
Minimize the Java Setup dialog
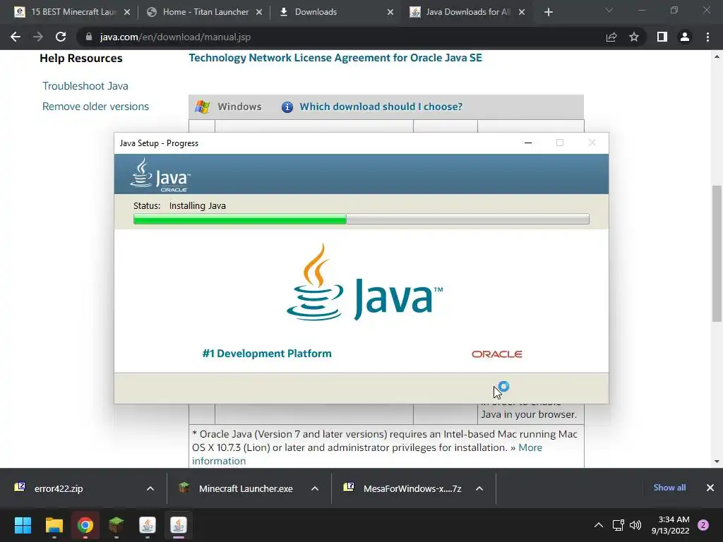pyautogui.click(x=528, y=143)
